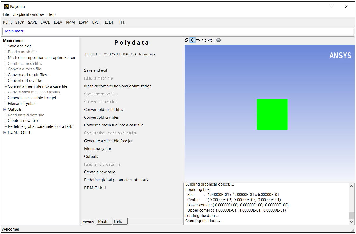The height and width of the screenshot is (234, 356).
Task: Click Create a new task in Polydata panel
Action: pyautogui.click(x=99, y=172)
